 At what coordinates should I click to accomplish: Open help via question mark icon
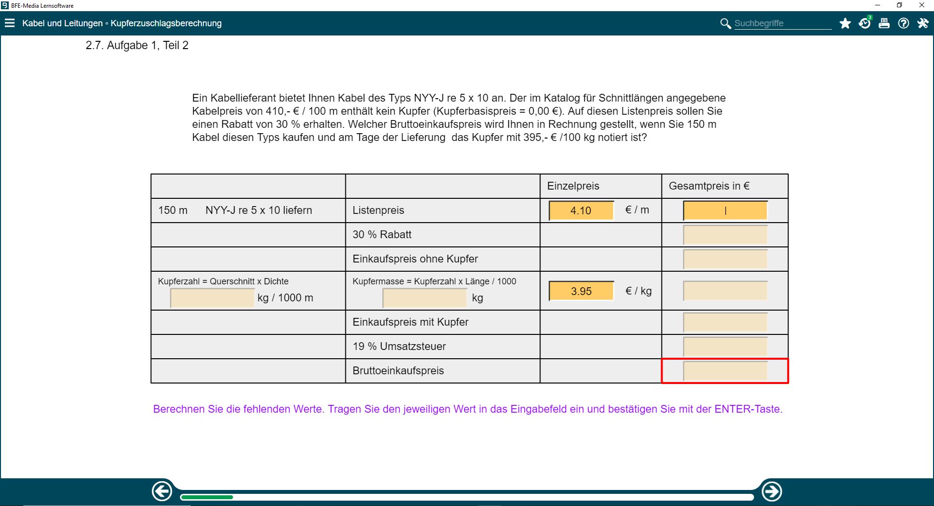903,23
